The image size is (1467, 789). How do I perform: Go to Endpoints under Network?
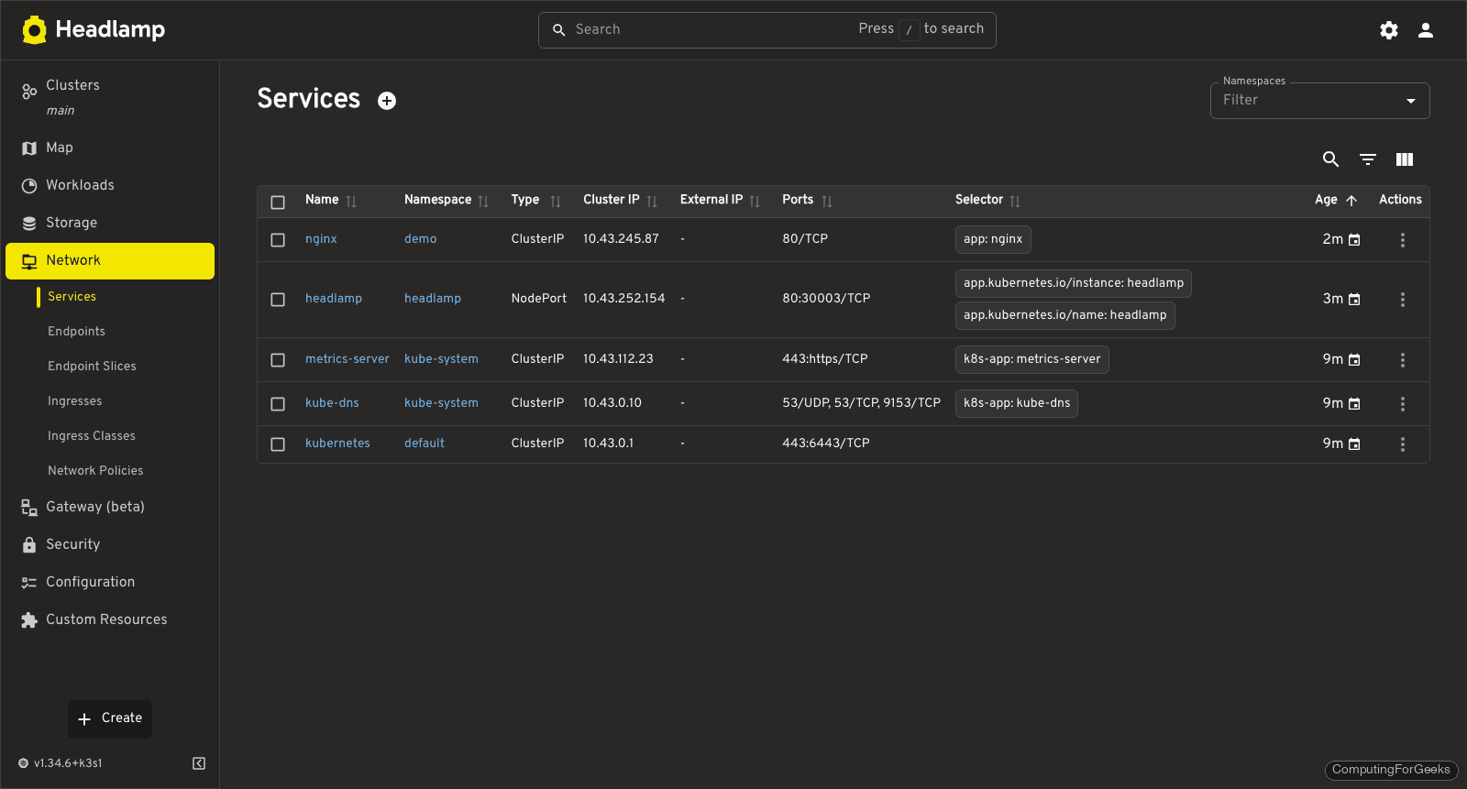[76, 332]
